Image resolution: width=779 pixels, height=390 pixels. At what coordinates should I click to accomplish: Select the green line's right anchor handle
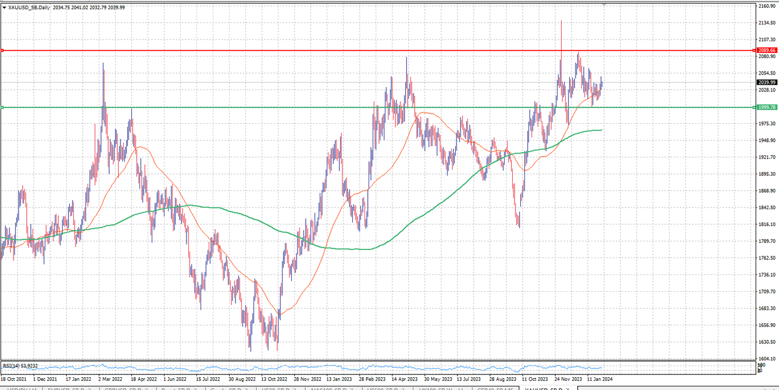click(754, 108)
